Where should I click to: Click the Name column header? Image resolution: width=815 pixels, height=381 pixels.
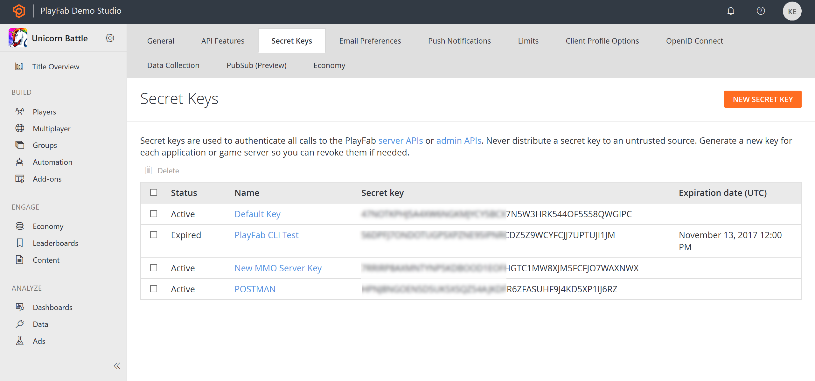pos(247,193)
